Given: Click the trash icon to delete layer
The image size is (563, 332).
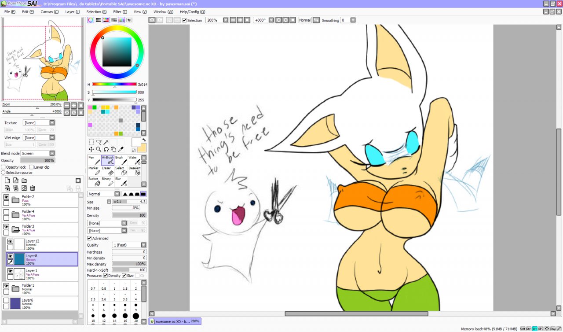Looking at the screenshot, I should pyautogui.click(x=33, y=188).
